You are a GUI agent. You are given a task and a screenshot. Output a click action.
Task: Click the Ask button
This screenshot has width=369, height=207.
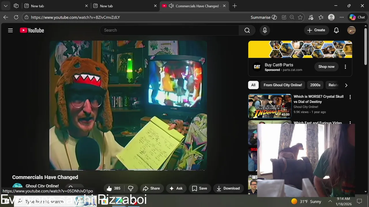coord(176,188)
